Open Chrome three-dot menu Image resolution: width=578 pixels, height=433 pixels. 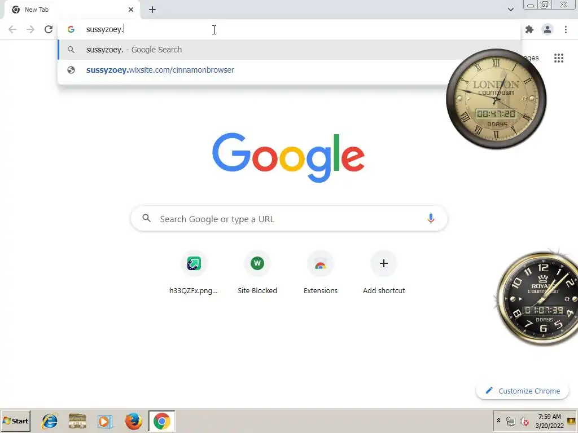(x=566, y=29)
